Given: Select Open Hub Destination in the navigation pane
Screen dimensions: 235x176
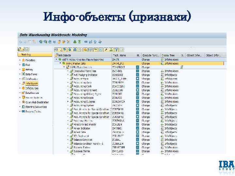Looking at the screenshot, I should [x=37, y=102].
